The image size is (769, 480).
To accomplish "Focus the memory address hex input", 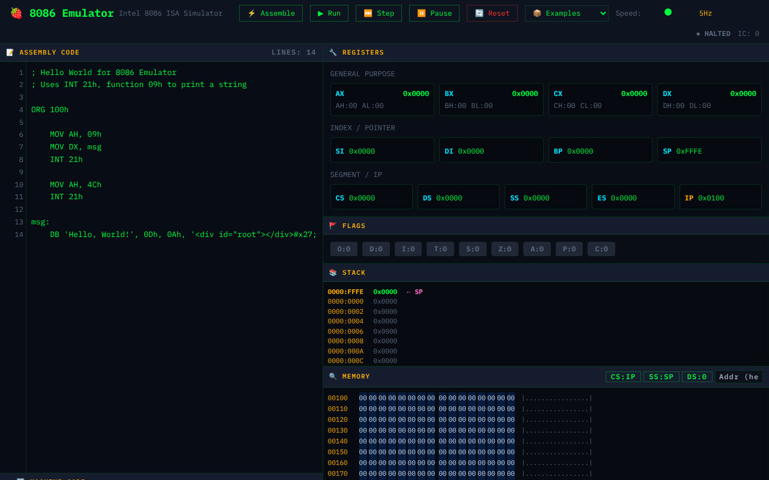I will click(x=739, y=377).
